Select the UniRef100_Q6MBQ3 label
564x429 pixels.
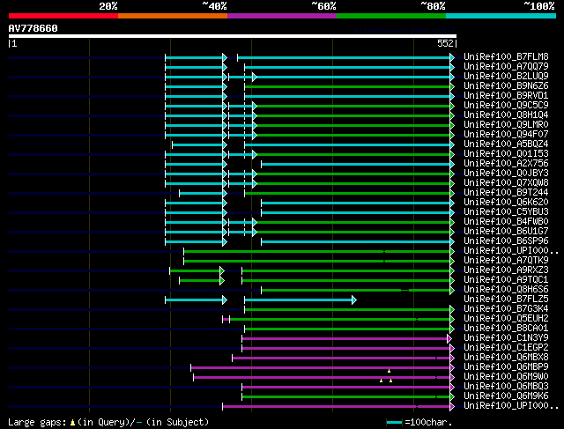506,387
